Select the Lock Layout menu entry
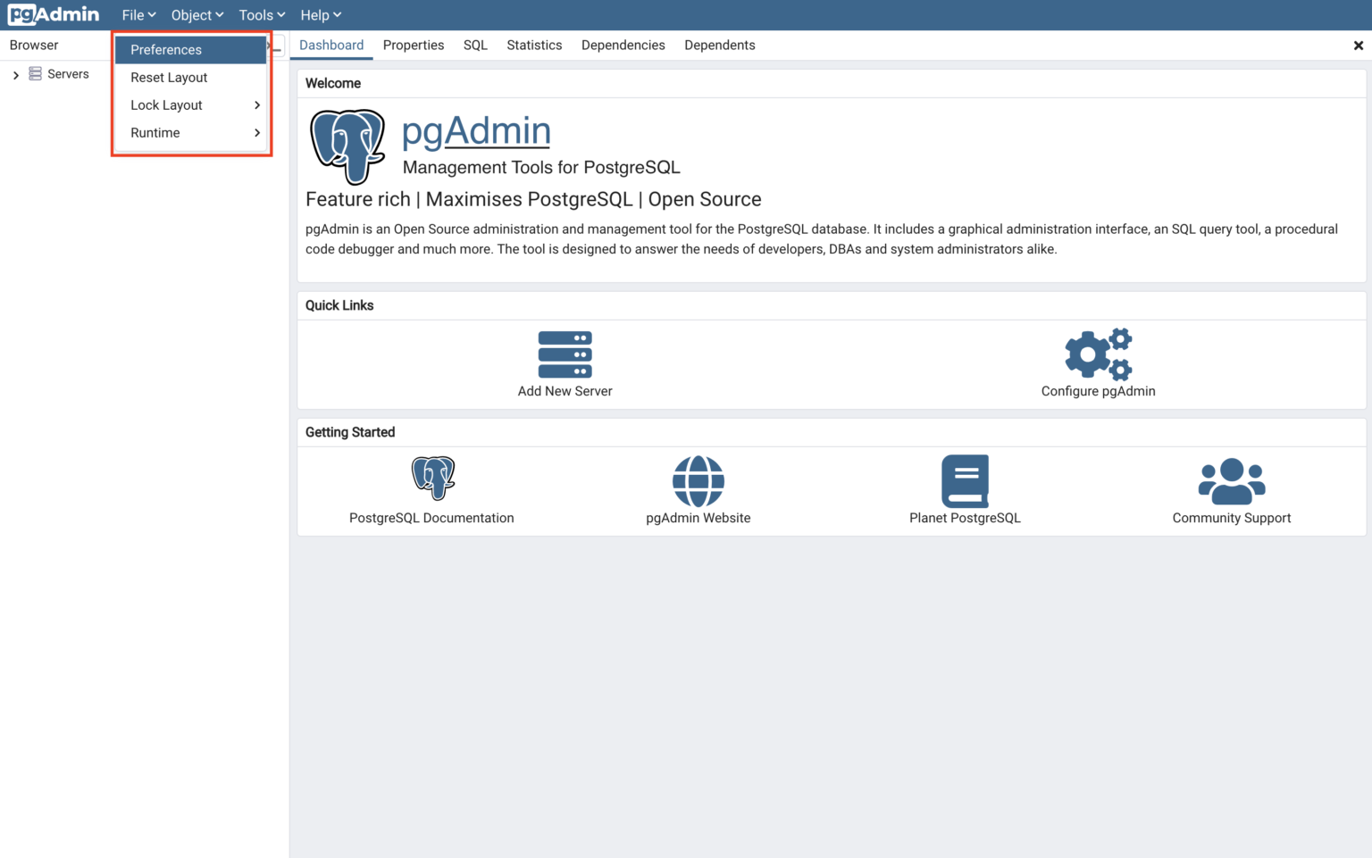 click(191, 105)
